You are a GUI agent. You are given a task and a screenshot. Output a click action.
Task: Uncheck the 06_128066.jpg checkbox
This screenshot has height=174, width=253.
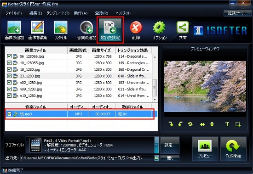tap(9, 56)
